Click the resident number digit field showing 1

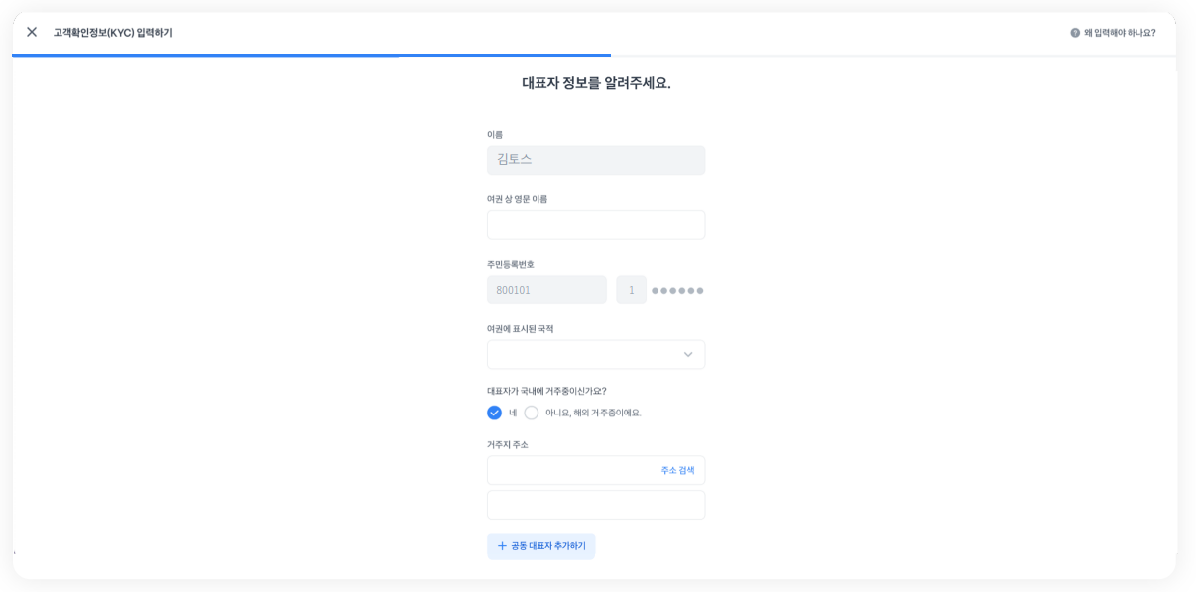point(631,290)
